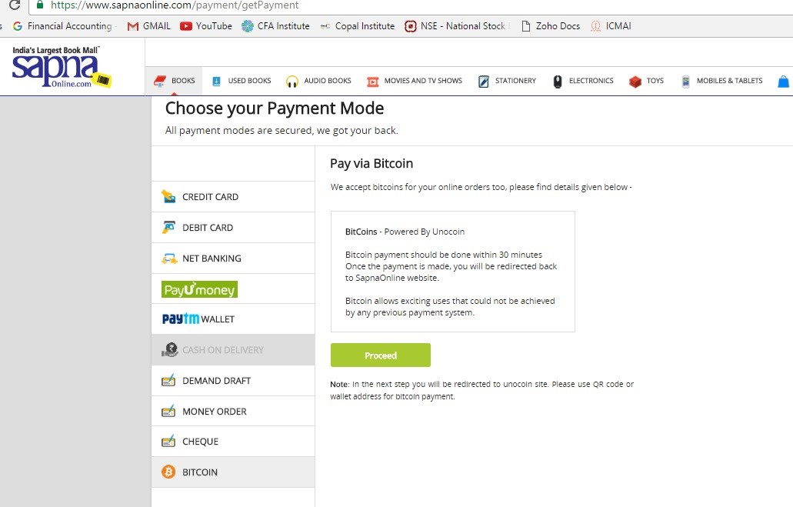Select Paytm Wallet payment option

pyautogui.click(x=233, y=319)
